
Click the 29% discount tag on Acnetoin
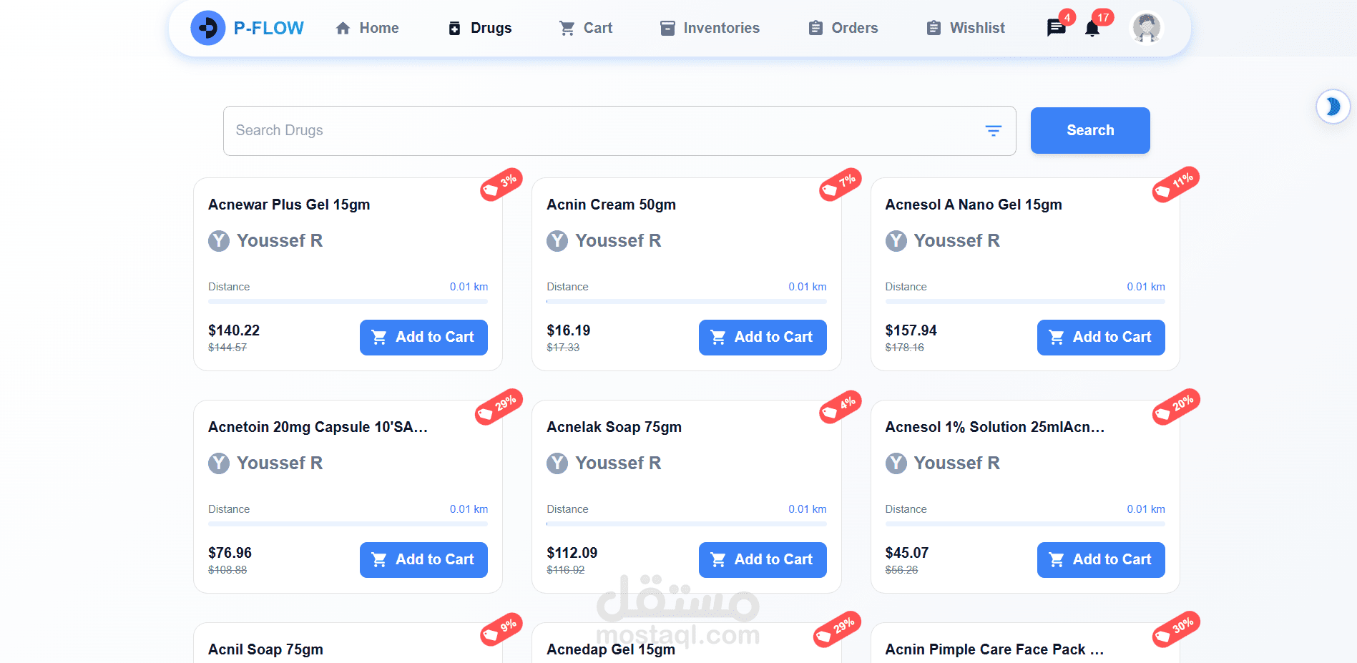[x=499, y=407]
